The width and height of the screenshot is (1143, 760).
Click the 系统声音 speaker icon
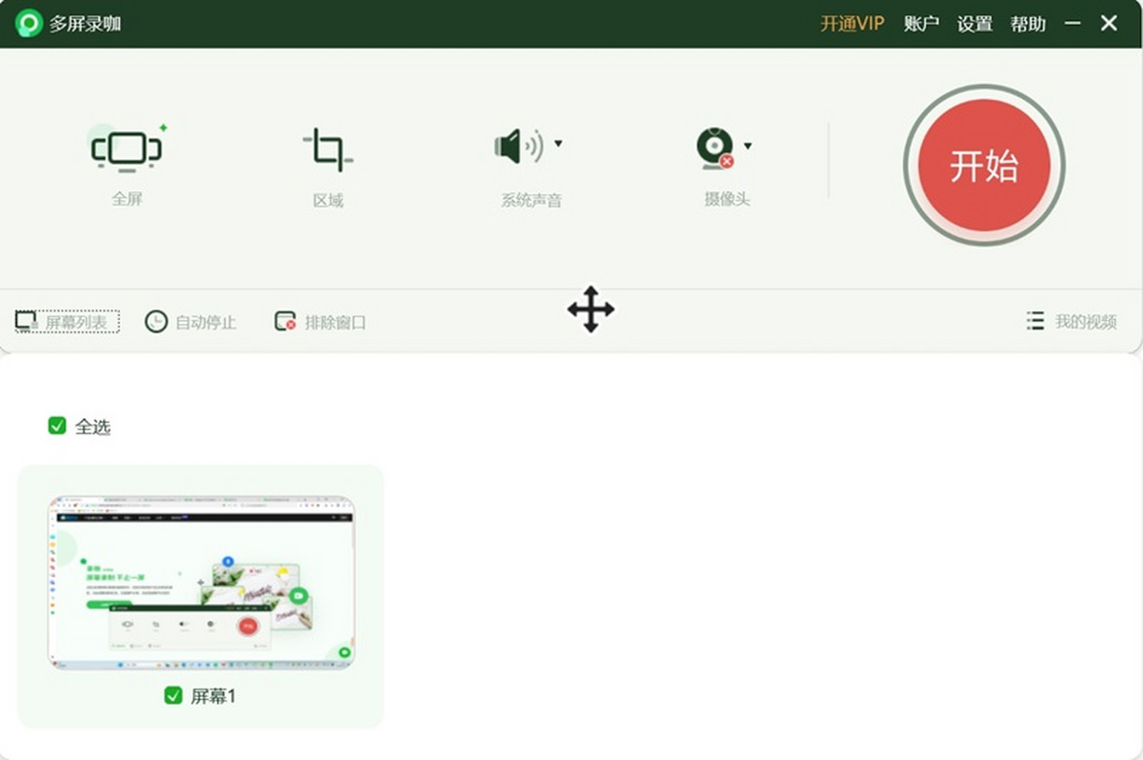(518, 146)
